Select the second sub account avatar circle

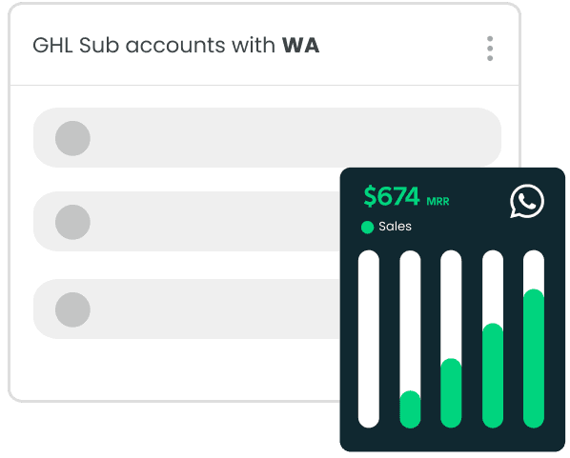point(72,222)
